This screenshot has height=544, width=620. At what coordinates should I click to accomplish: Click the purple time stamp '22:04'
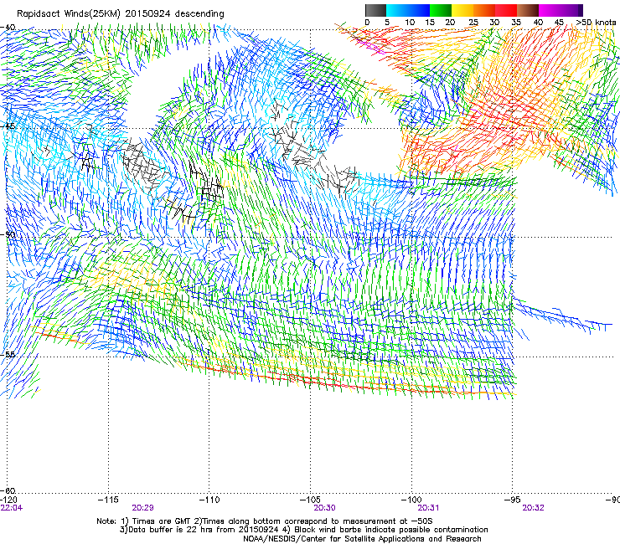(12, 508)
